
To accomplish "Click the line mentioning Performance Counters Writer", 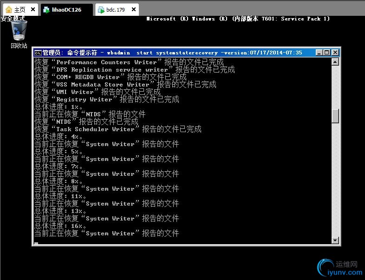I will click(129, 62).
